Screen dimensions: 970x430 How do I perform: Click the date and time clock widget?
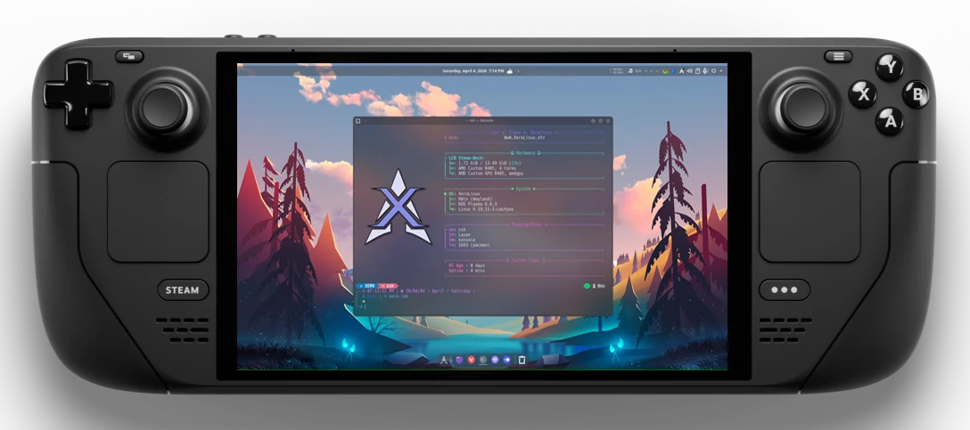(473, 71)
